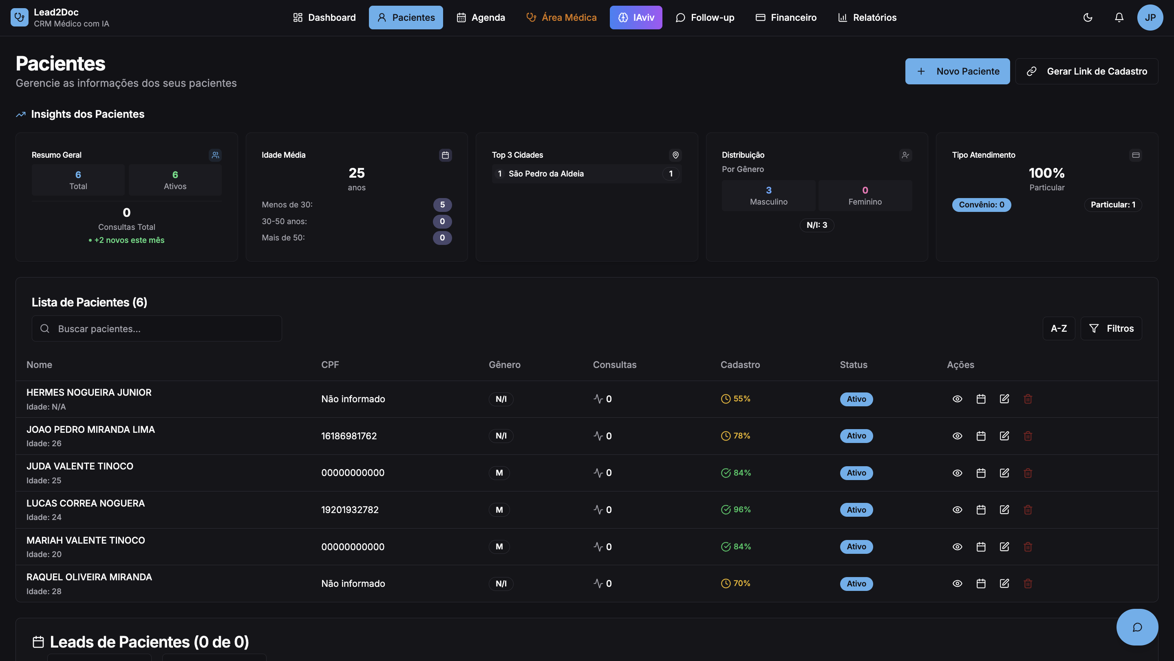Open the JP user avatar menu
This screenshot has height=661, width=1174.
[1150, 17]
